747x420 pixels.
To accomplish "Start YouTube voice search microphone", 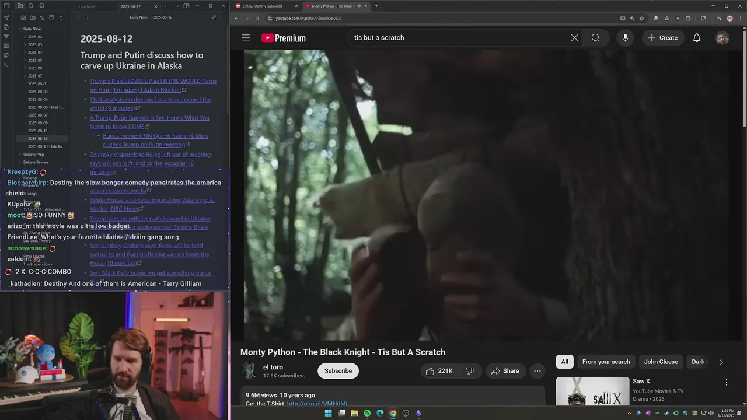I will [625, 38].
